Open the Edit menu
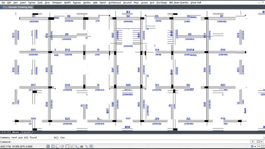Image resolution: width=265 pixels, height=149 pixels. tap(9, 2)
